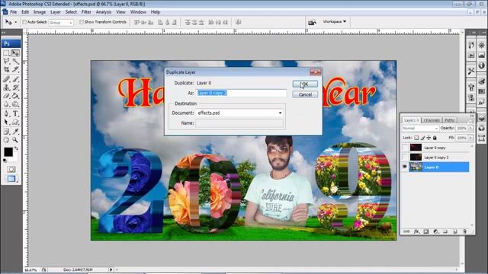Open the Workspace dropdown
This screenshot has height=274, width=488.
click(335, 22)
